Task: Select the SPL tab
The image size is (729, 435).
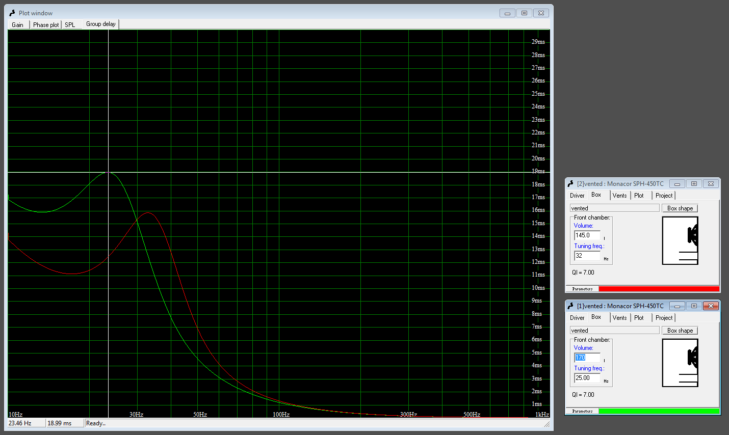Action: point(70,24)
